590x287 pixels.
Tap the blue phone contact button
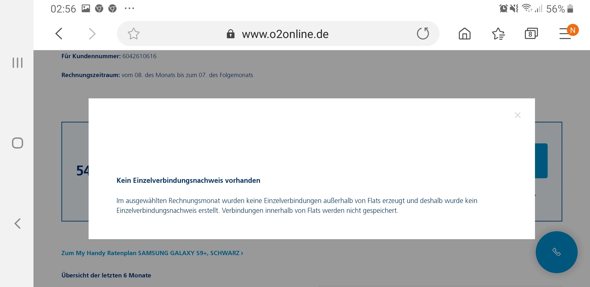click(x=557, y=252)
